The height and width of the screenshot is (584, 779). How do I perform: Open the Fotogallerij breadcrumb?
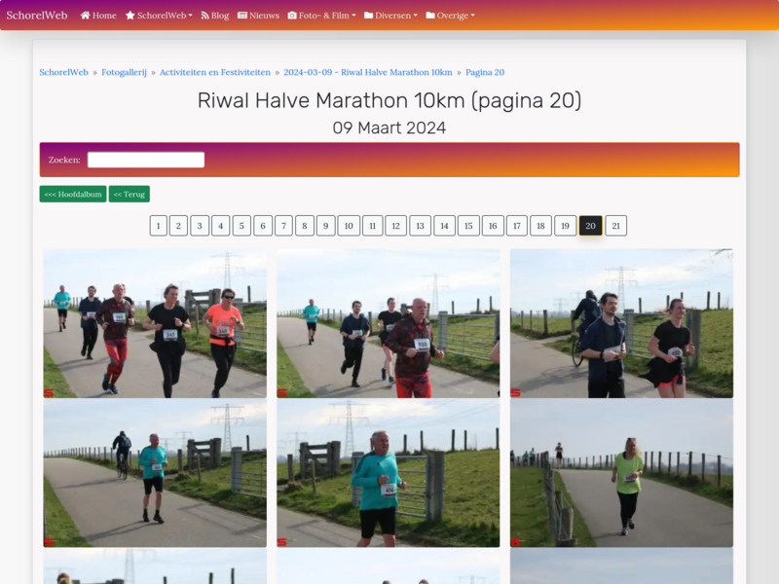125,72
